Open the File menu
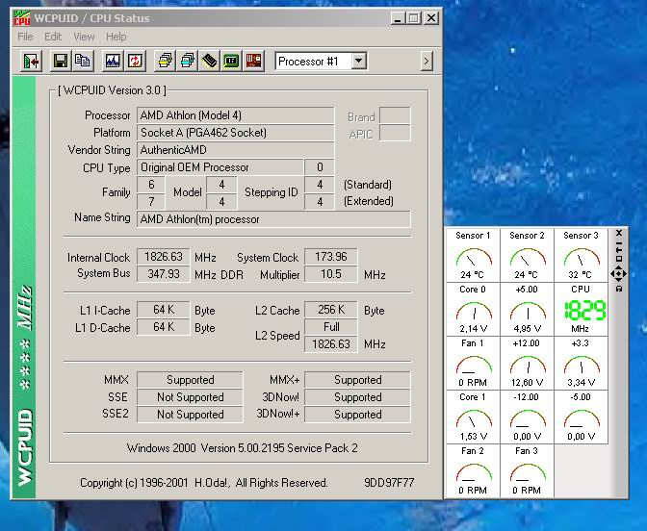Viewport: 647px width, 531px height. point(25,37)
